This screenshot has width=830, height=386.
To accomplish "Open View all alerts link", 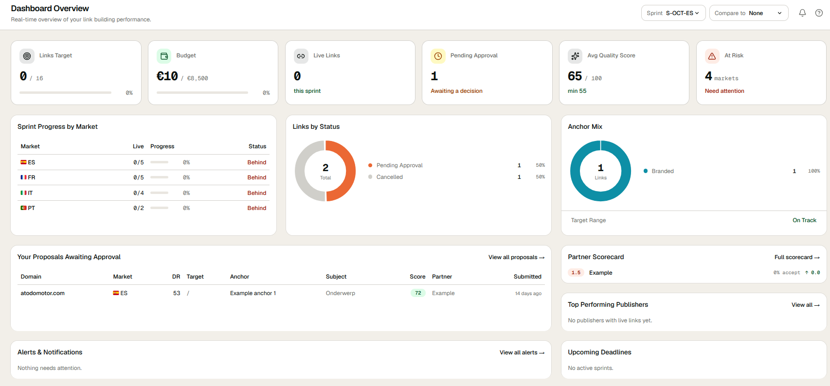I will pyautogui.click(x=522, y=352).
